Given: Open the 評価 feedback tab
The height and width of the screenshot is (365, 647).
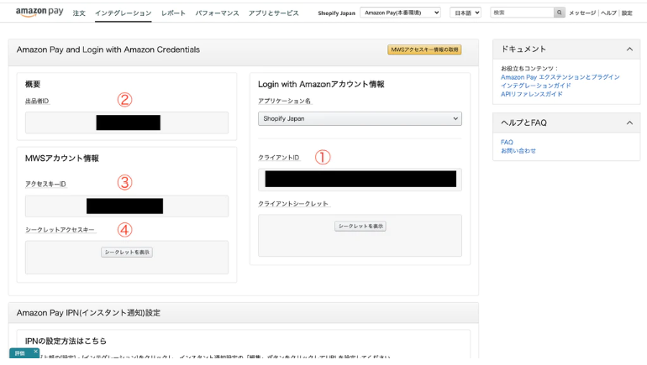Looking at the screenshot, I should click(20, 353).
